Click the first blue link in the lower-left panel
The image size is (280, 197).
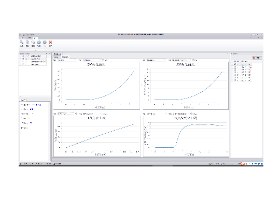[x=37, y=105]
